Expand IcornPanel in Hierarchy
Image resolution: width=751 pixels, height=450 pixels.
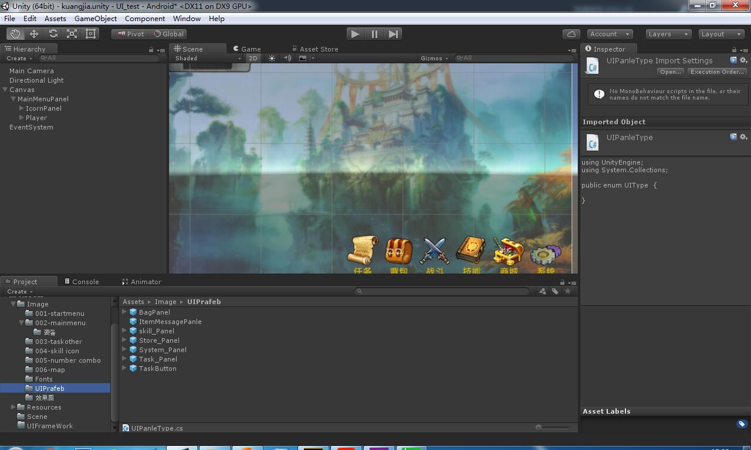click(22, 108)
